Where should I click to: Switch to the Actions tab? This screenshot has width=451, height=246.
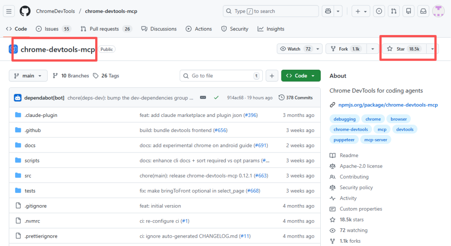(x=199, y=29)
